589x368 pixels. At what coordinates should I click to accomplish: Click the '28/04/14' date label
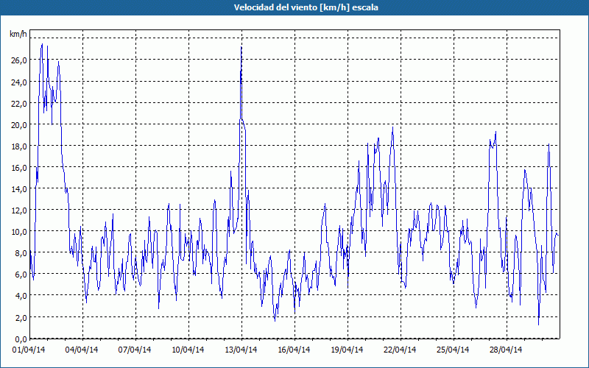[506, 350]
